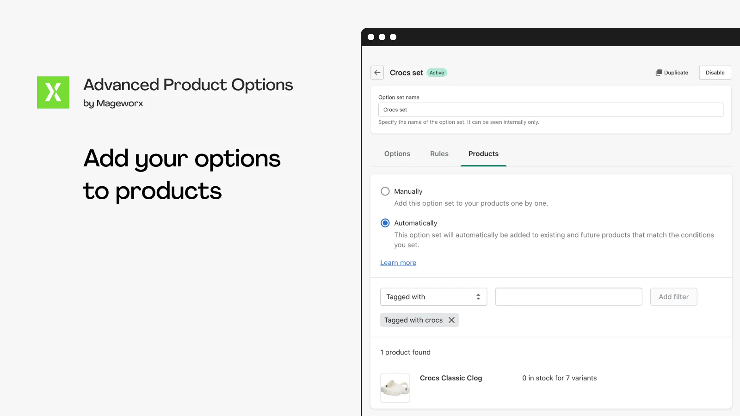
Task: Click the Add filter button
Action: [x=673, y=297]
